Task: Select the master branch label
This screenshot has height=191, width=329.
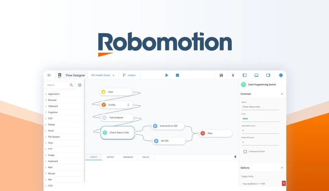Action: tap(131, 75)
